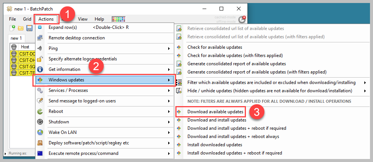Click the icon beside Check for available updates

click(179, 47)
